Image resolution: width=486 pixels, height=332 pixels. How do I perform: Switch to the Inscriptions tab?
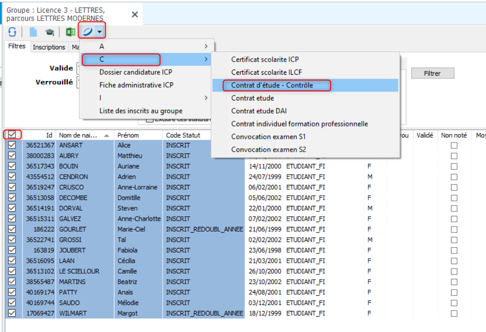tap(49, 47)
